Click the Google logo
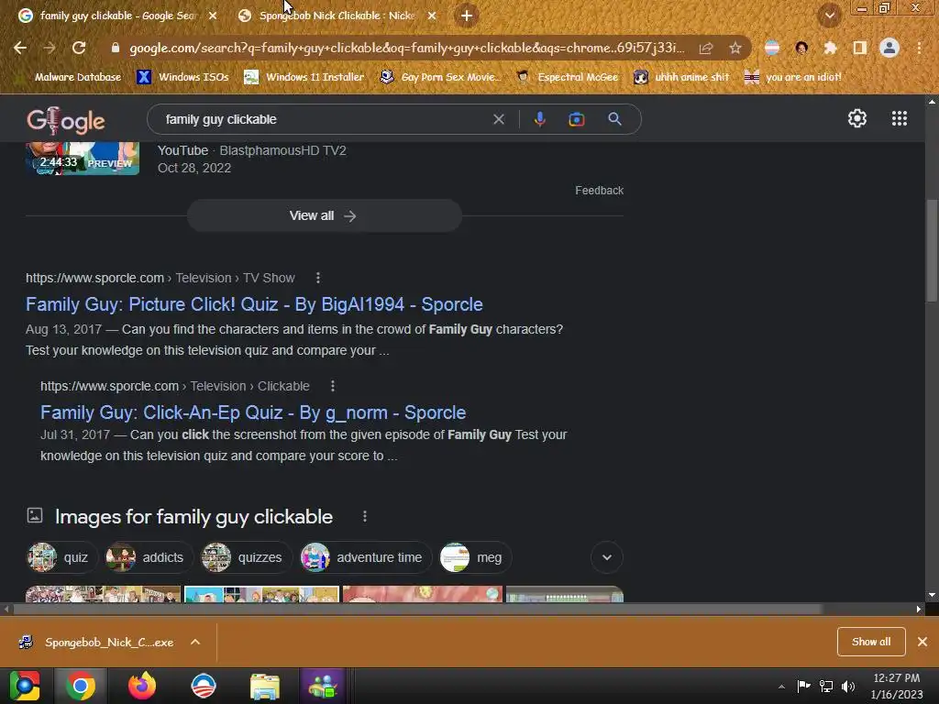 pos(66,120)
